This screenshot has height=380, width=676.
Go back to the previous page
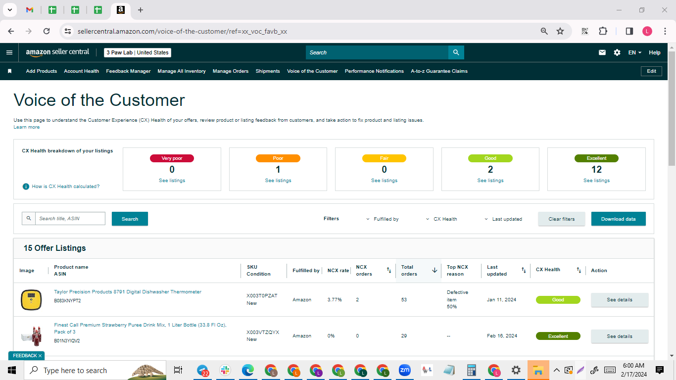11,31
